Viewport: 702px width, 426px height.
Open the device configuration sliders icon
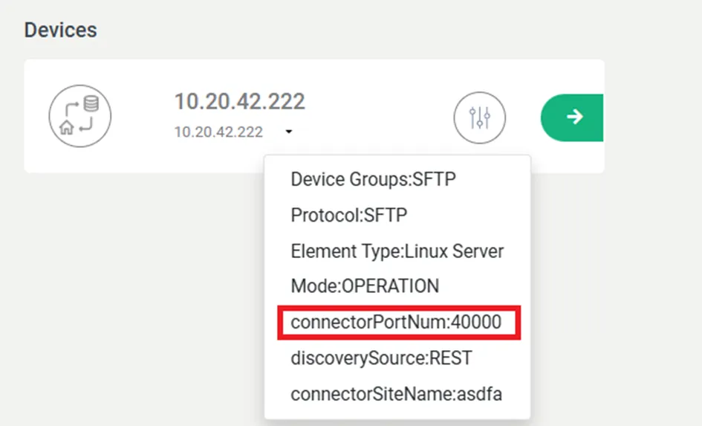[479, 117]
